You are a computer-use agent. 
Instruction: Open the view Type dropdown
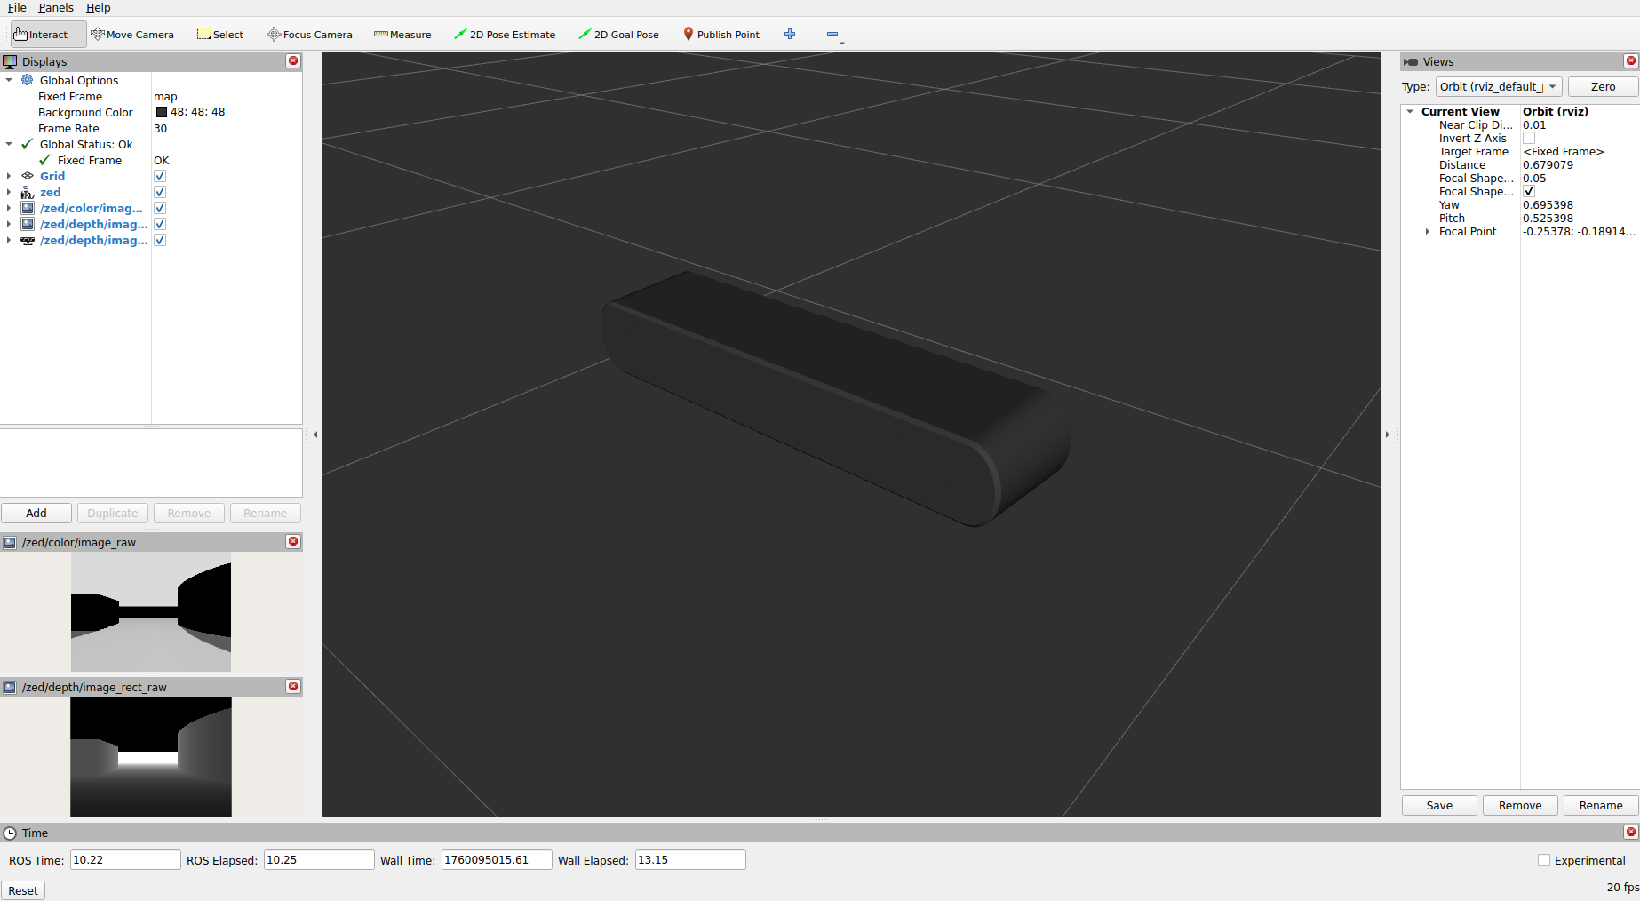click(x=1498, y=87)
